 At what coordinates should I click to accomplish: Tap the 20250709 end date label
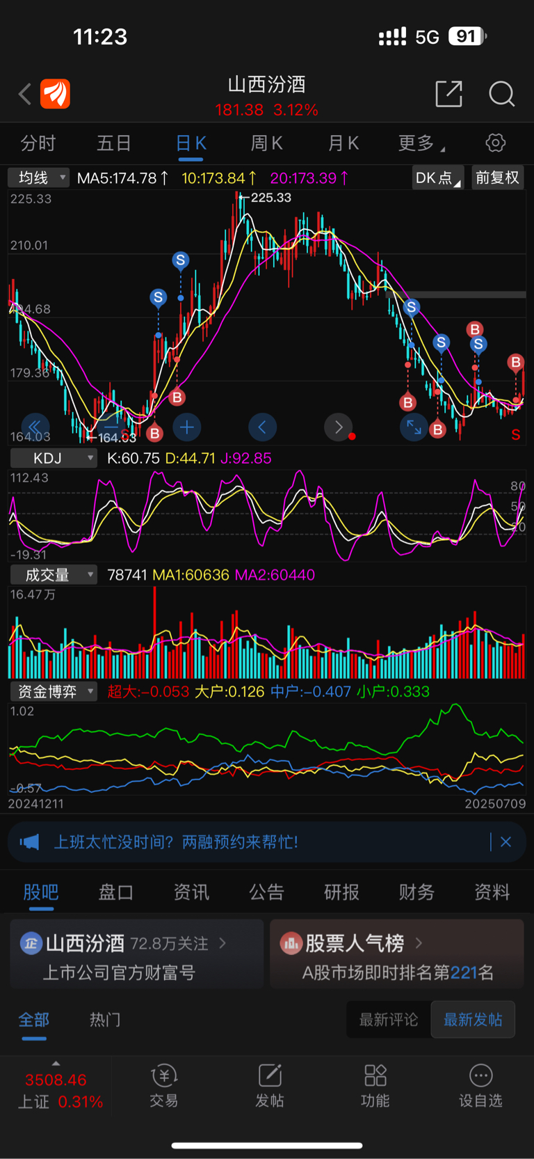(x=495, y=803)
